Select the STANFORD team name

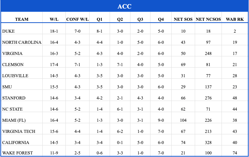tap(14, 98)
